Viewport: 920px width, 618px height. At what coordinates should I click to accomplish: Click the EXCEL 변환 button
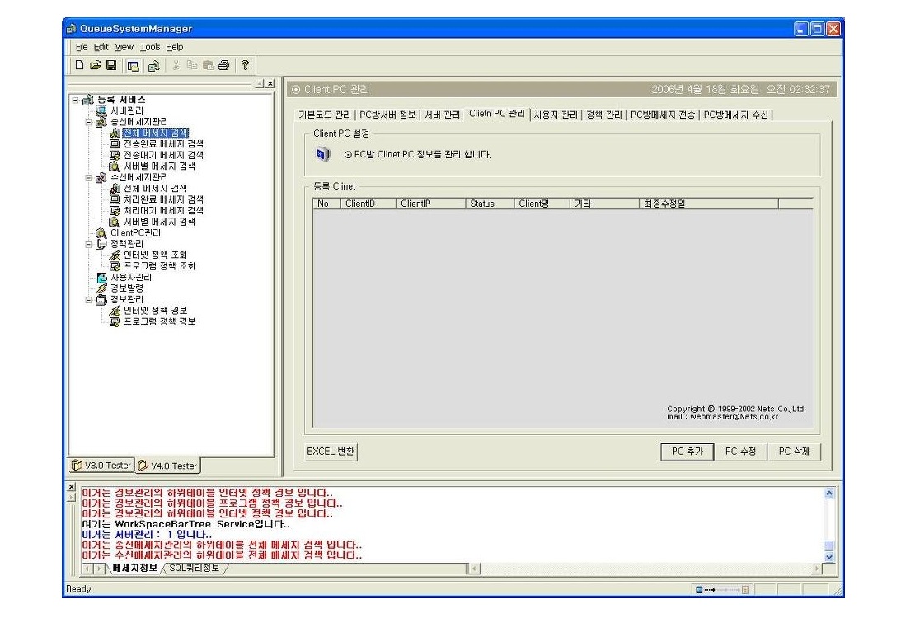pyautogui.click(x=331, y=452)
